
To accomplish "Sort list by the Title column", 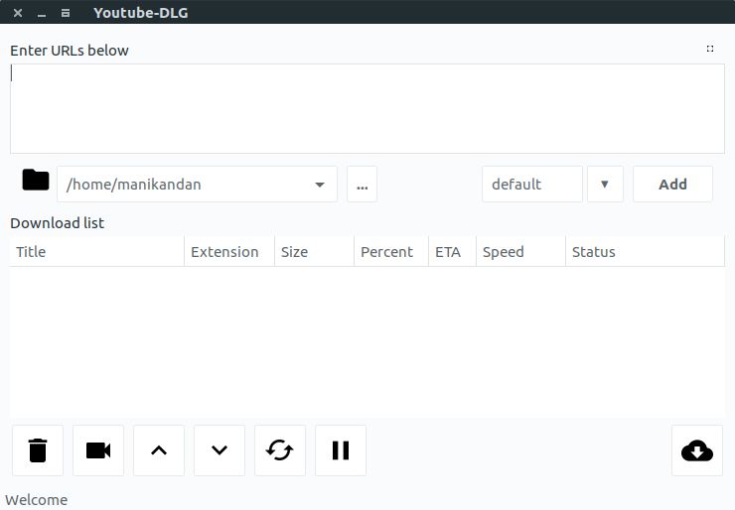I will (96, 252).
